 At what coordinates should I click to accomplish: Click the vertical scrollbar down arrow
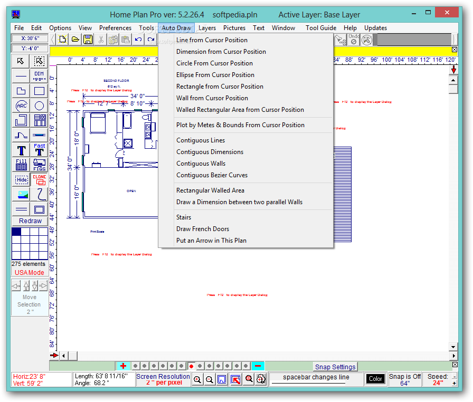453,347
